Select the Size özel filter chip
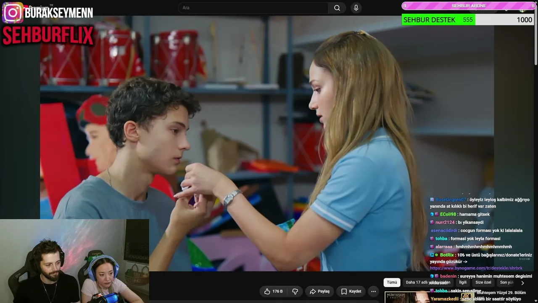Viewport: 538px width, 303px height. (x=483, y=282)
